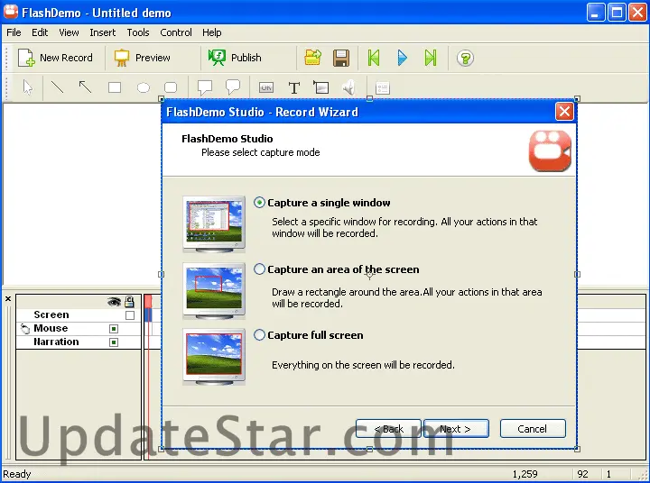
Task: Open the View menu
Action: pyautogui.click(x=69, y=32)
